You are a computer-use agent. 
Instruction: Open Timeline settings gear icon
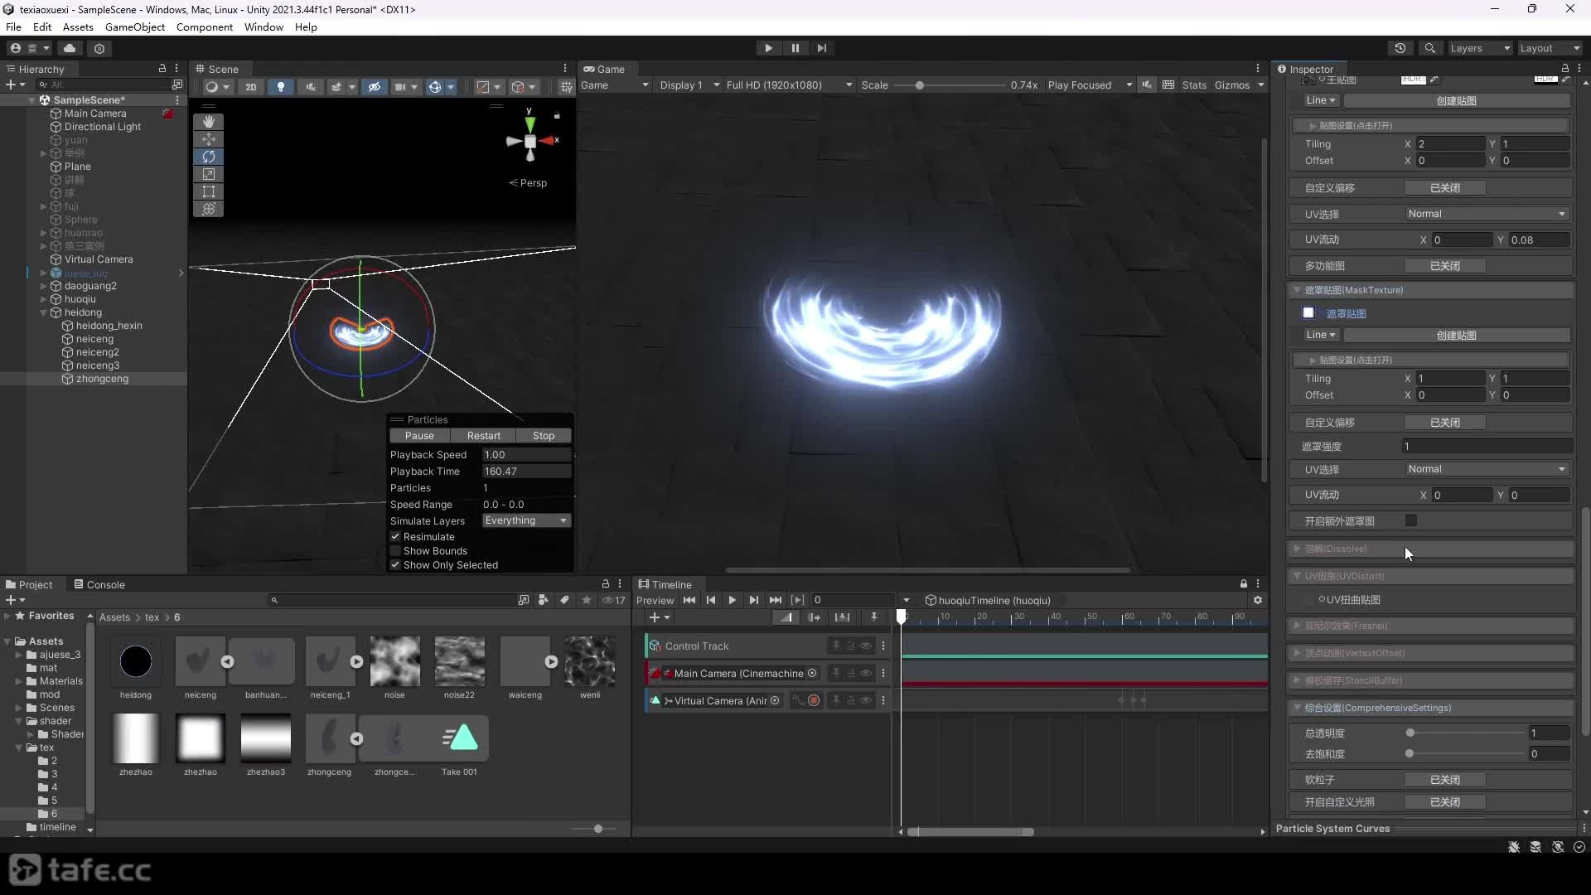(x=1258, y=600)
